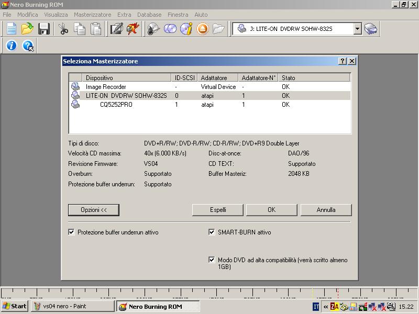The image size is (419, 314).
Task: Sort by the Adattatore-N° column header
Action: [258, 77]
